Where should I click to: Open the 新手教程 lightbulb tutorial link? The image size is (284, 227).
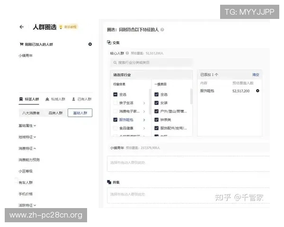pos(69,27)
